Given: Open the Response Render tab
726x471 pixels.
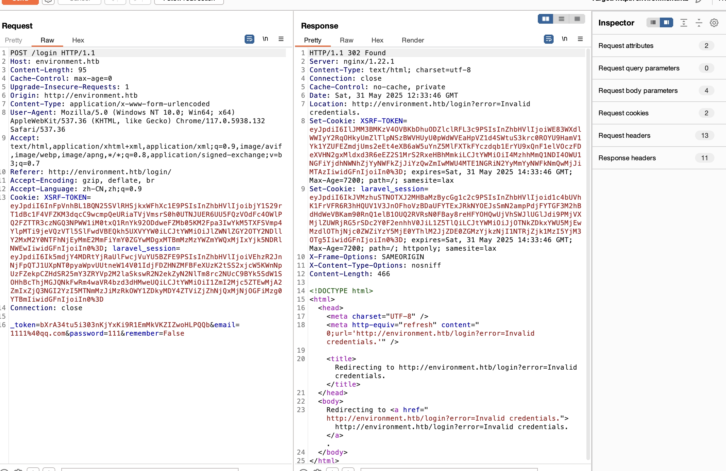Looking at the screenshot, I should [x=413, y=40].
